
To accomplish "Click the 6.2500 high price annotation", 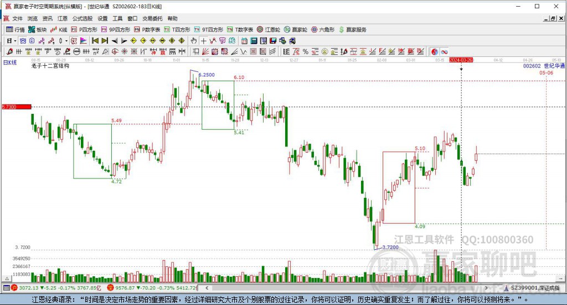I will pos(207,75).
